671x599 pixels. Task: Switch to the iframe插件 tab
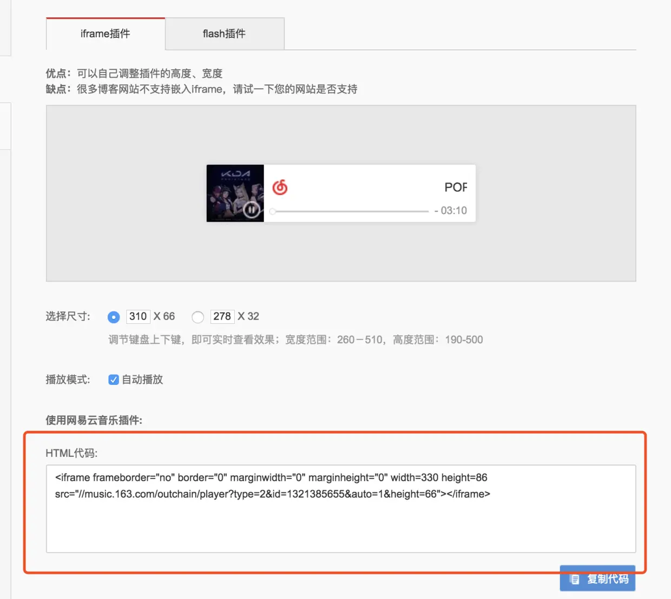[x=106, y=34]
